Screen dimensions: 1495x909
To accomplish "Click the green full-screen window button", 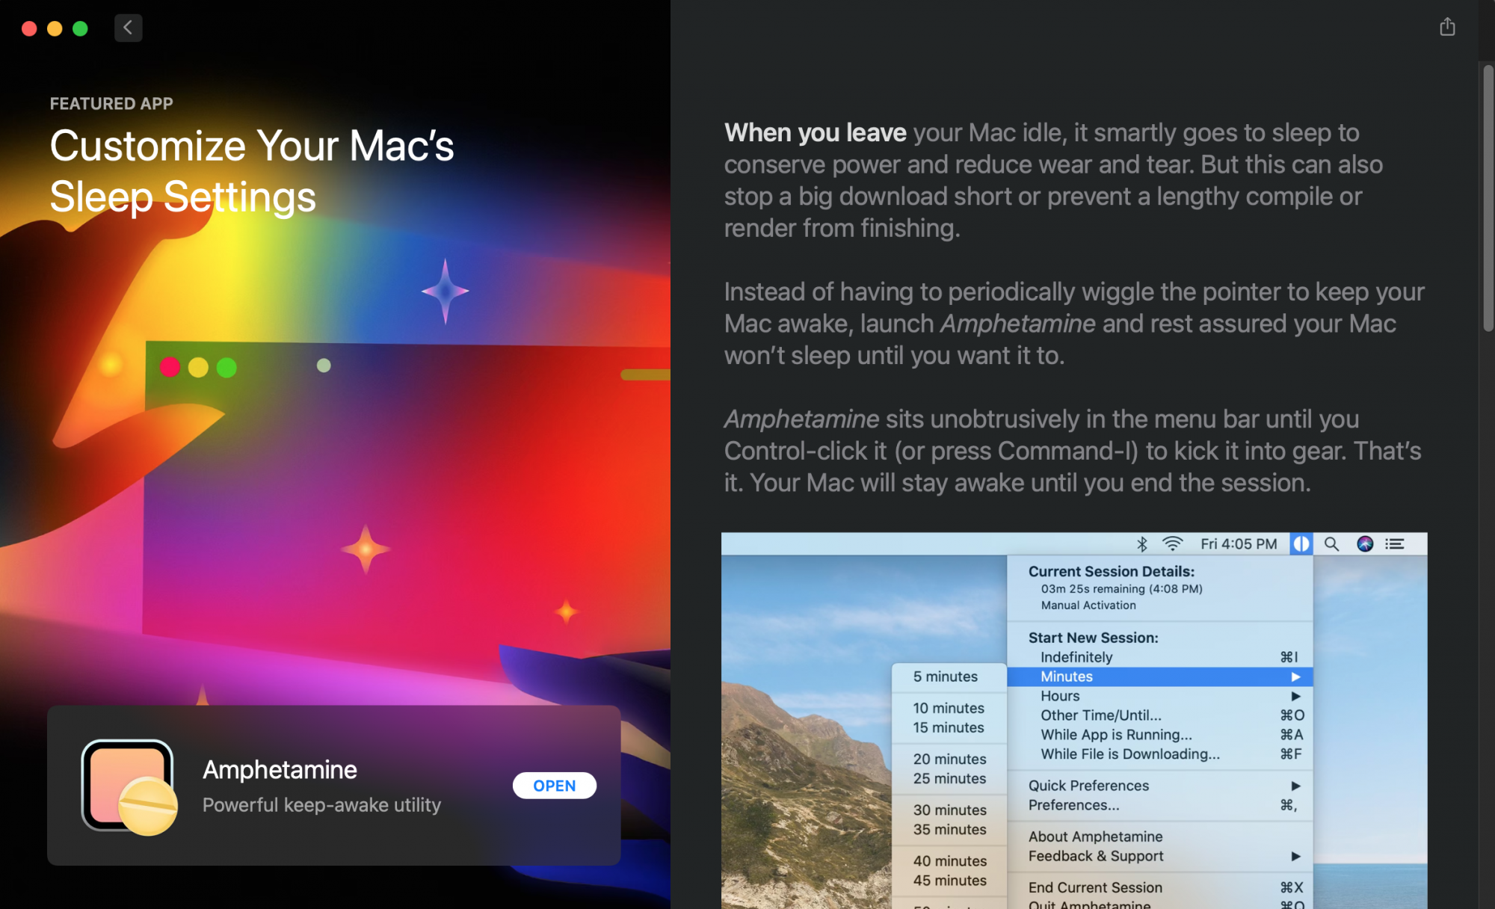I will 80,28.
